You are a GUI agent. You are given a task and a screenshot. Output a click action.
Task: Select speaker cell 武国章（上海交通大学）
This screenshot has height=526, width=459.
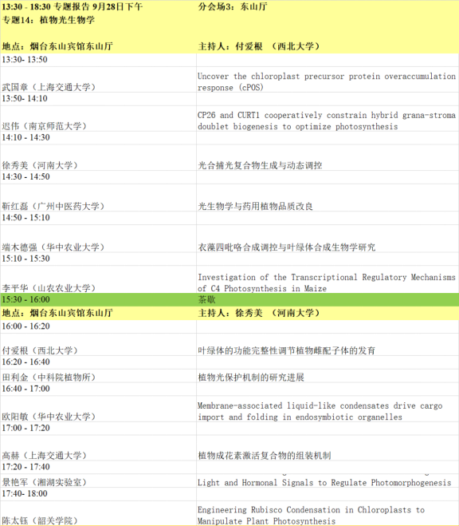coord(98,80)
